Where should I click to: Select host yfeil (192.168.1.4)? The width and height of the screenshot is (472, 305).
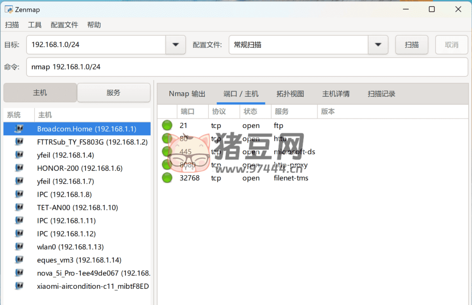click(x=77, y=155)
